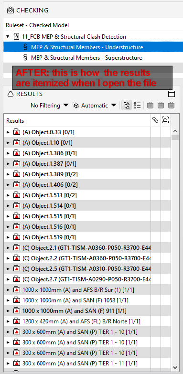Click the red folder icon of Object.1.10
Screen dimensions: 183x374
[16, 143]
